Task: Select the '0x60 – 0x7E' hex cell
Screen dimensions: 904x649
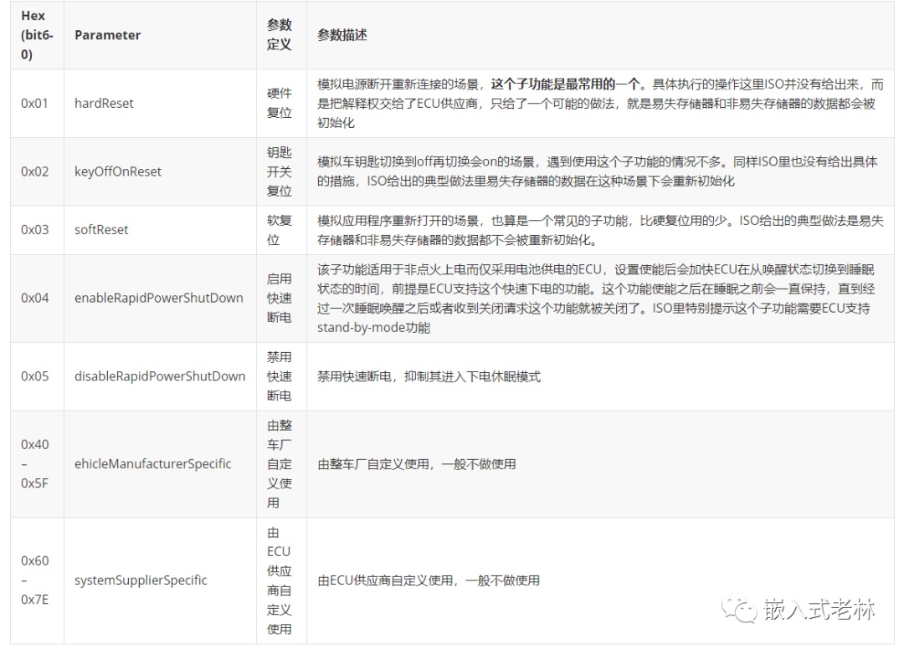Action: [37, 580]
